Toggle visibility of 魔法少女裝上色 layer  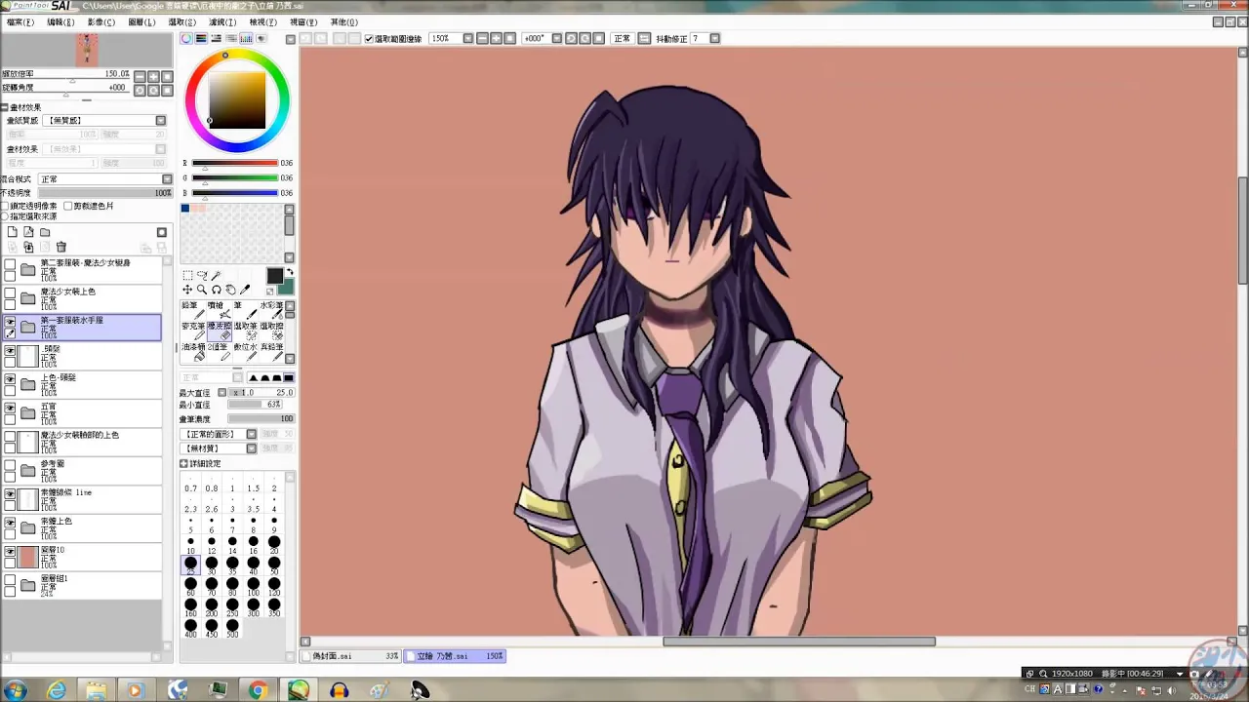click(10, 294)
